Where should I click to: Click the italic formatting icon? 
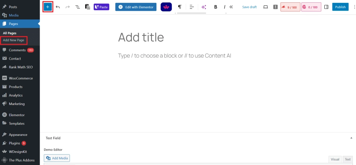(x=225, y=7)
